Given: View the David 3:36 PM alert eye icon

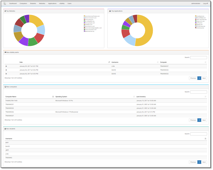Looking at the screenshot, I should [6, 70].
